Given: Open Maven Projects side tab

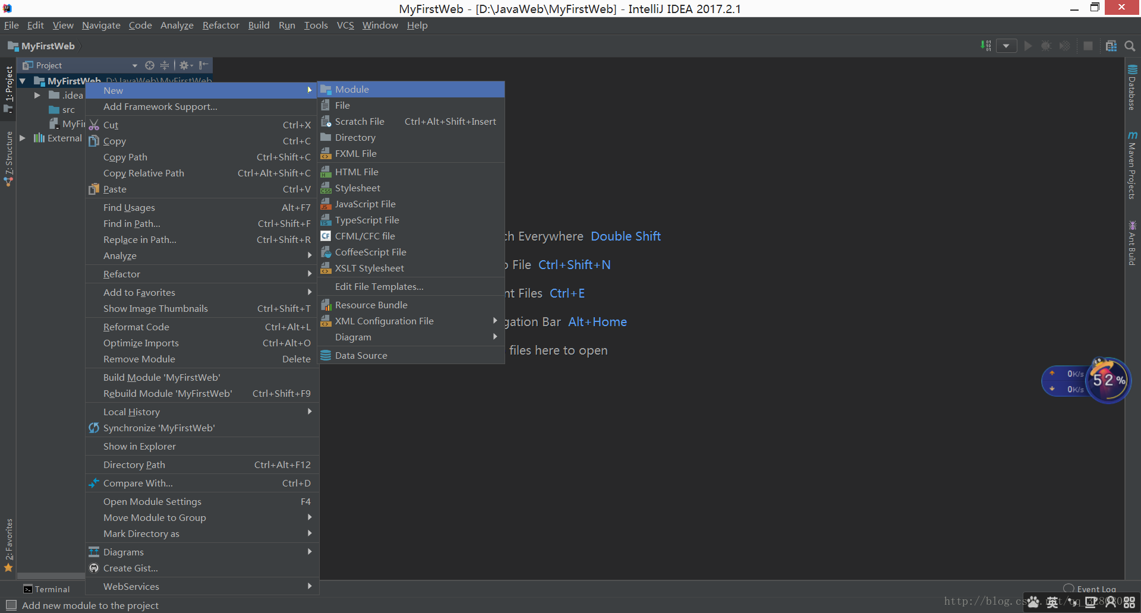Looking at the screenshot, I should (1133, 165).
